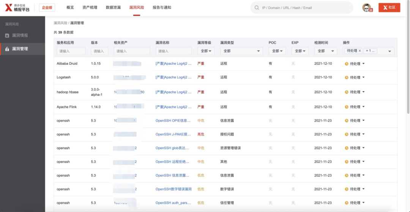Click the pending clock icon for hadoop hbase
Image resolution: width=410 pixels, height=212 pixels.
pos(347,92)
